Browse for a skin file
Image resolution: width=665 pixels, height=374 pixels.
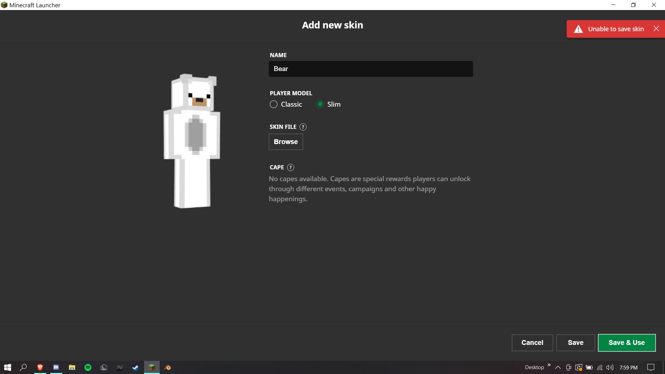(286, 142)
